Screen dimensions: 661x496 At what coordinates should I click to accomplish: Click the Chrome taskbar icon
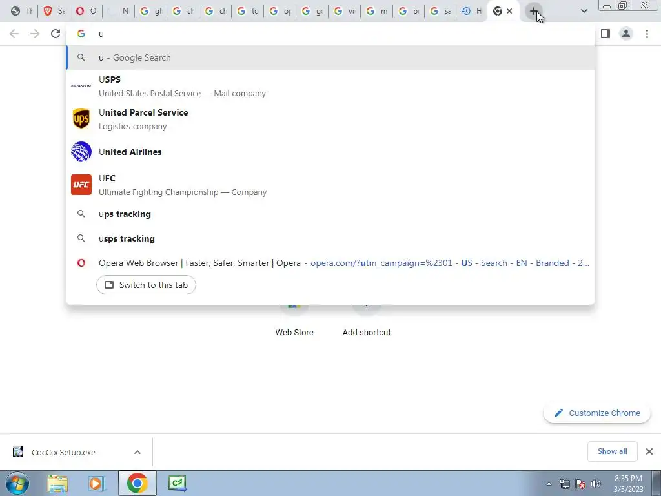tap(137, 483)
